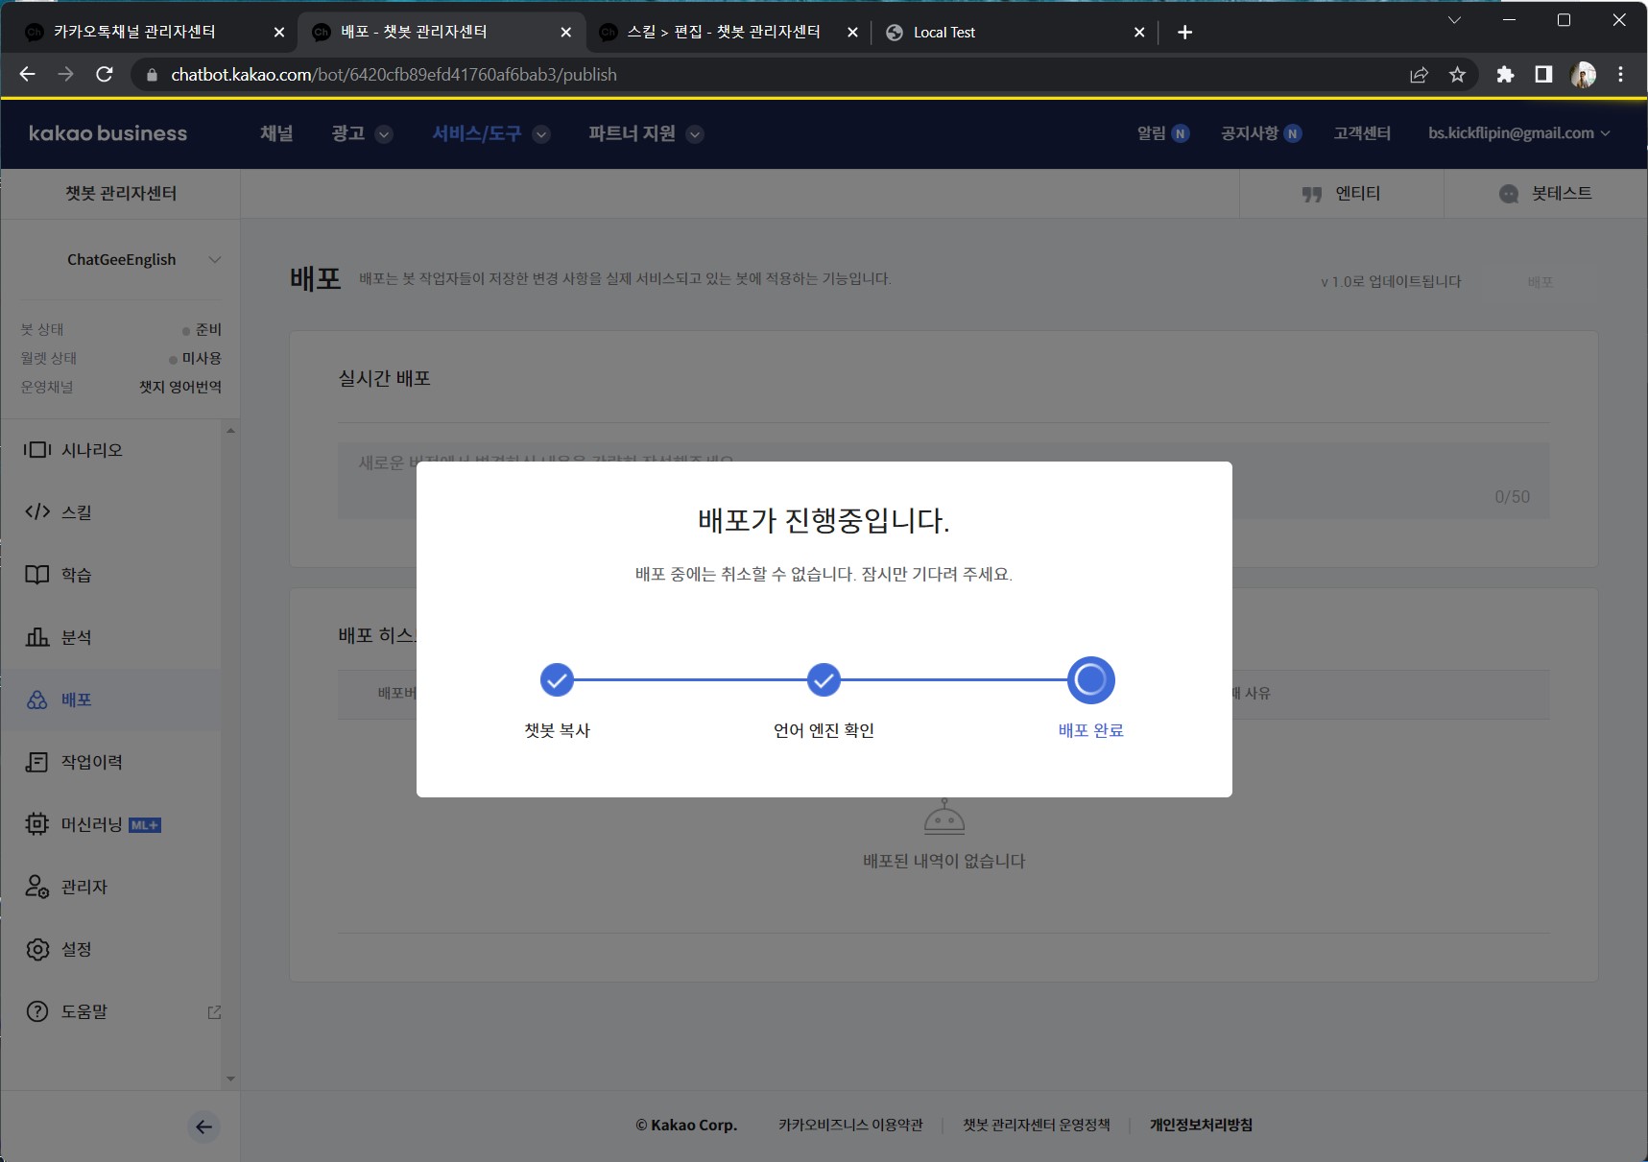The width and height of the screenshot is (1648, 1162).
Task: Open 챗봇 관리자센터 운영정책 footer link
Action: point(1037,1125)
